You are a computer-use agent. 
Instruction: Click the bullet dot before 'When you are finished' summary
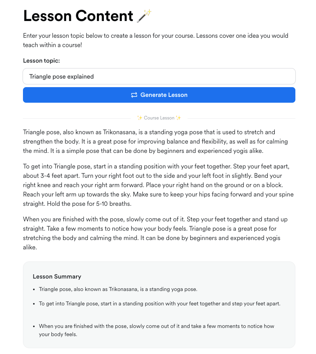[34, 326]
